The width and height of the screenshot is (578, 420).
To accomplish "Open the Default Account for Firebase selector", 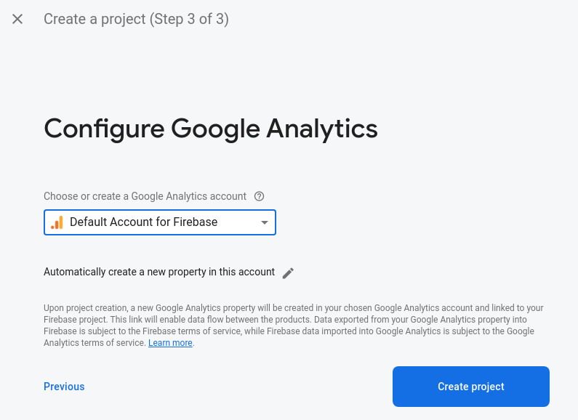I will [x=160, y=222].
